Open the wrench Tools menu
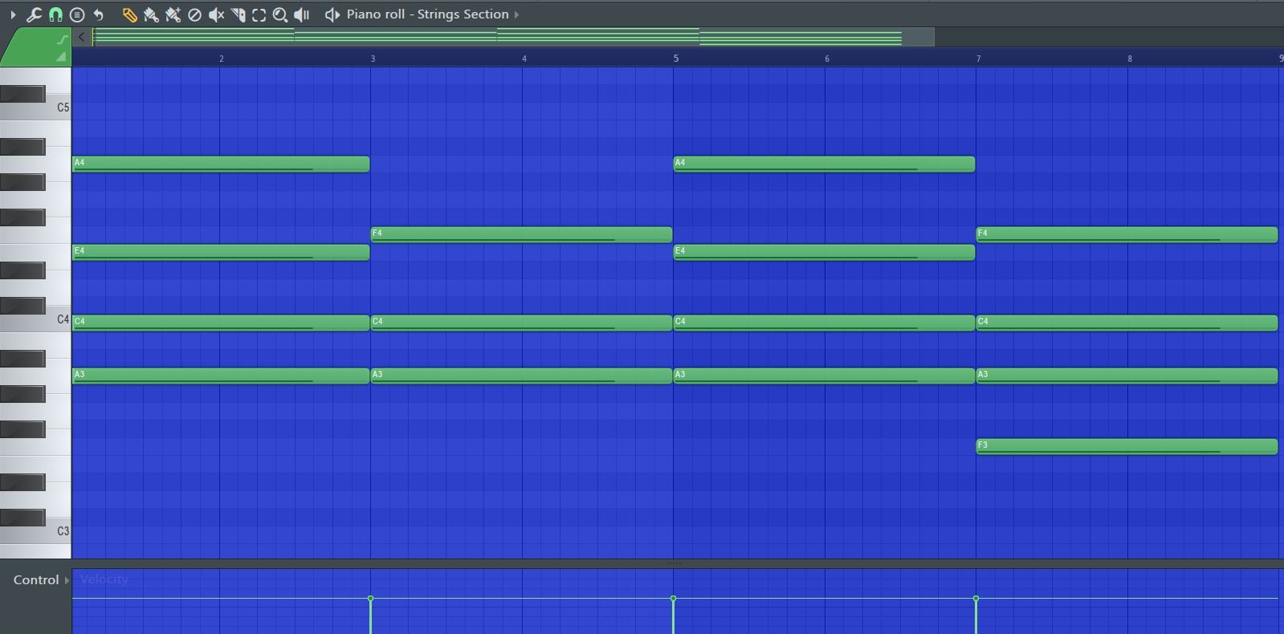 pos(34,14)
